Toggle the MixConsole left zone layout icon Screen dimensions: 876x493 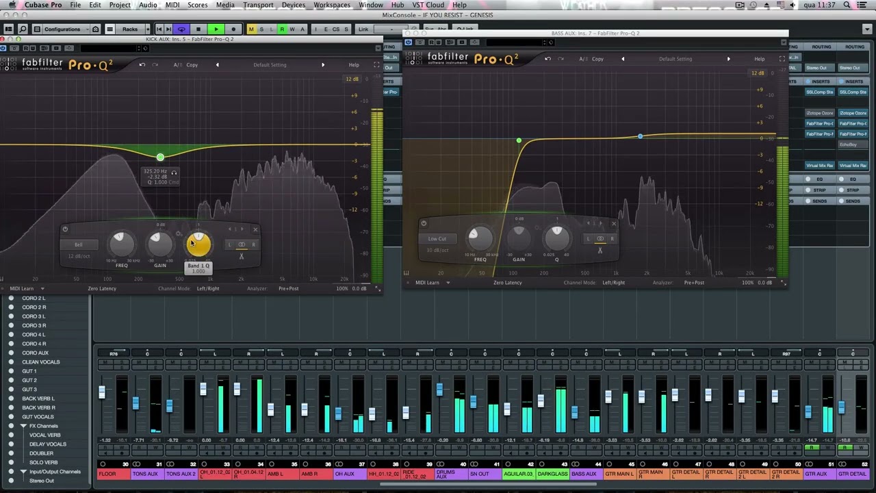[8, 29]
